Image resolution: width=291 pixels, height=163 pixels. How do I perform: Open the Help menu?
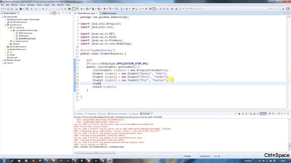68,5
